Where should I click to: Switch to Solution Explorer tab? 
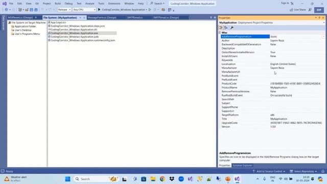[242, 166]
